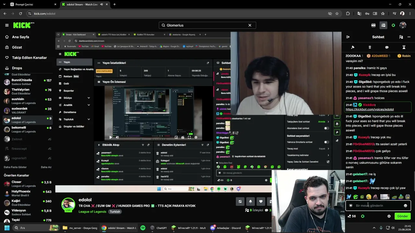415x233 pixels.
Task: Open the emoji picker in message box
Action: click(x=405, y=205)
